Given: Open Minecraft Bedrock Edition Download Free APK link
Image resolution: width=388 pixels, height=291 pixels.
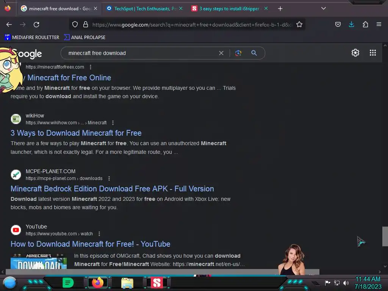Looking at the screenshot, I should click(x=112, y=189).
